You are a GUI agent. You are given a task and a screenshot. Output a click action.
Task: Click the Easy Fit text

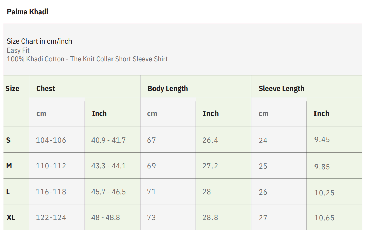(18, 50)
